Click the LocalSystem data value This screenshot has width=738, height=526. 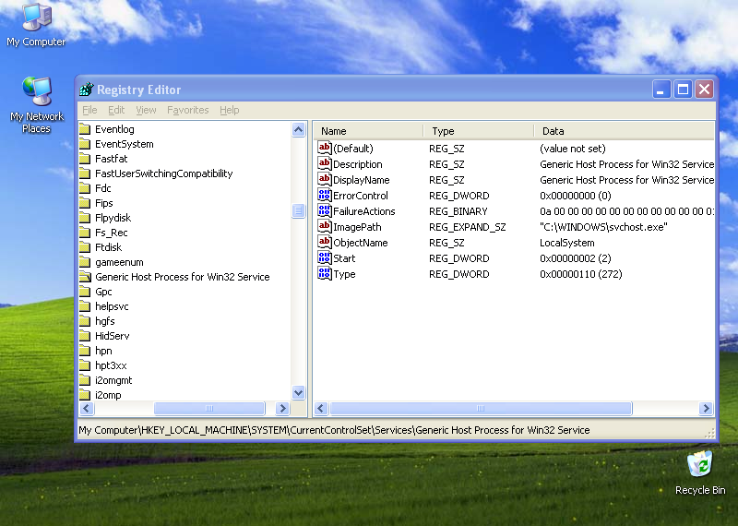click(x=566, y=243)
